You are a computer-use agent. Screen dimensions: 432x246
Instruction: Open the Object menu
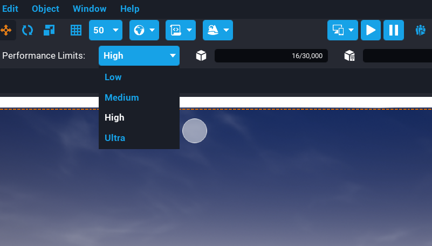click(46, 9)
